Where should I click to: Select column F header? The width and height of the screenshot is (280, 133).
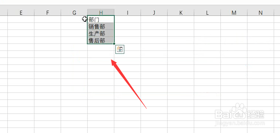coord(47,13)
